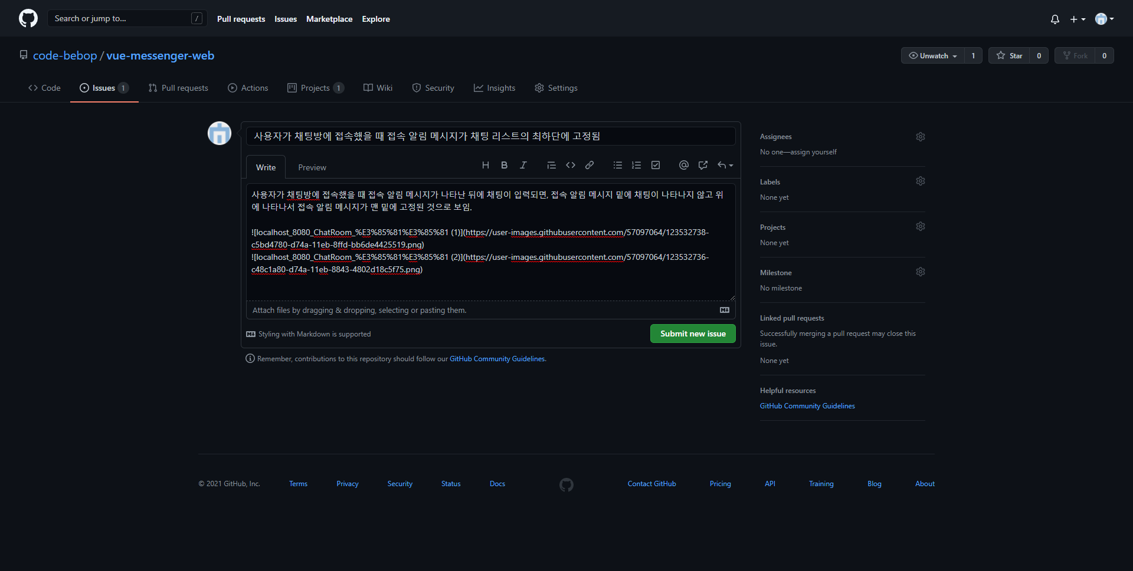1133x571 pixels.
Task: Open Labels gear settings
Action: click(921, 181)
